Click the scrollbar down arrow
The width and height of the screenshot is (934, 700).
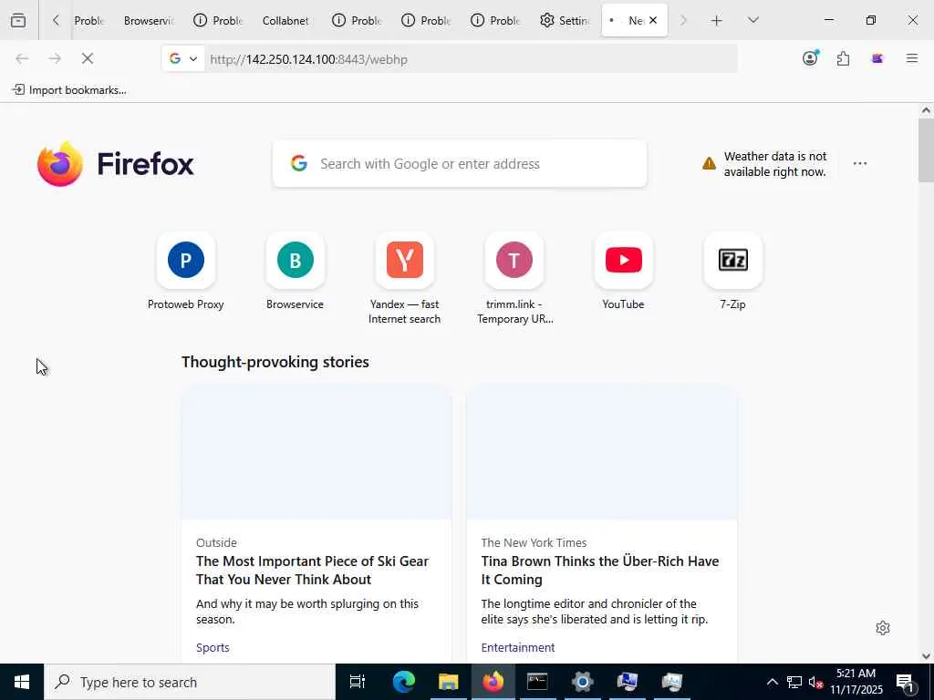926,656
